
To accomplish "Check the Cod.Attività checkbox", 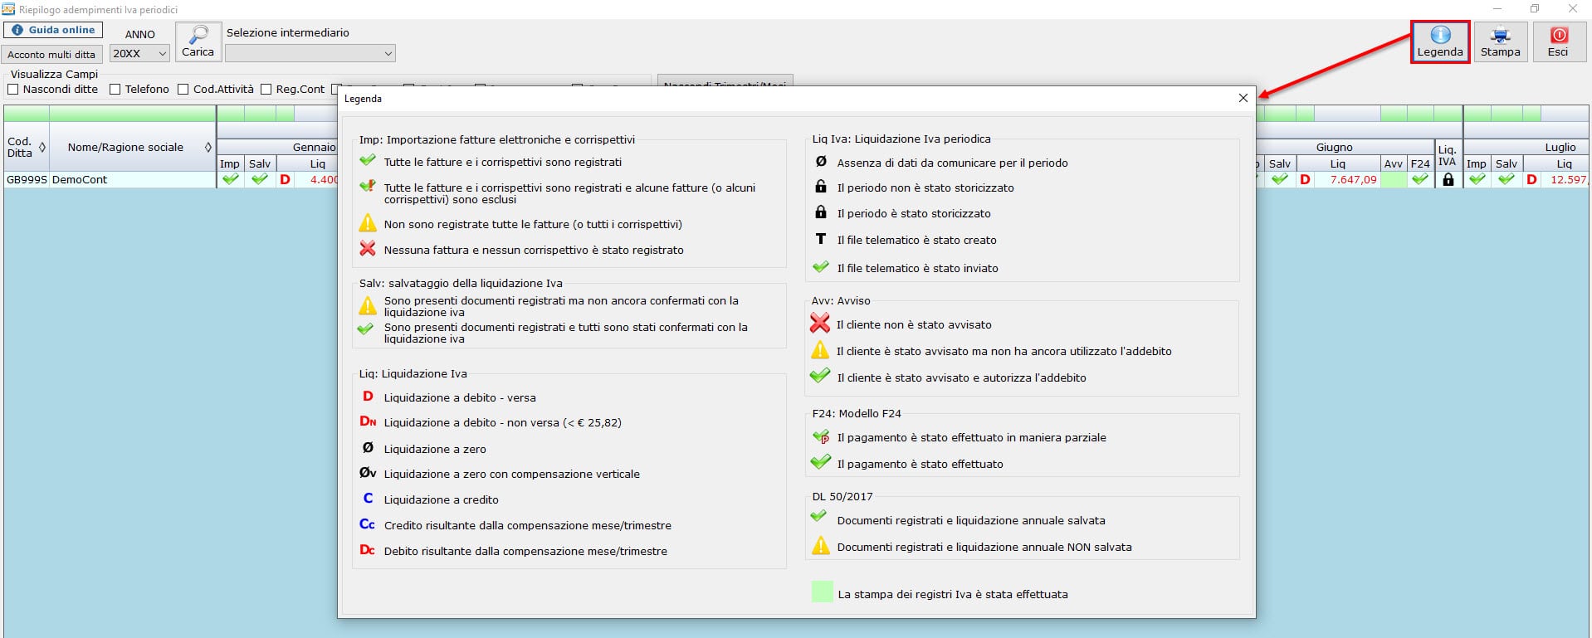I will coord(183,90).
